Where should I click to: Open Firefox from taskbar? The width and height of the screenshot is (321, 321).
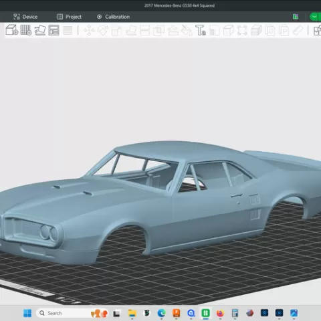click(220, 313)
